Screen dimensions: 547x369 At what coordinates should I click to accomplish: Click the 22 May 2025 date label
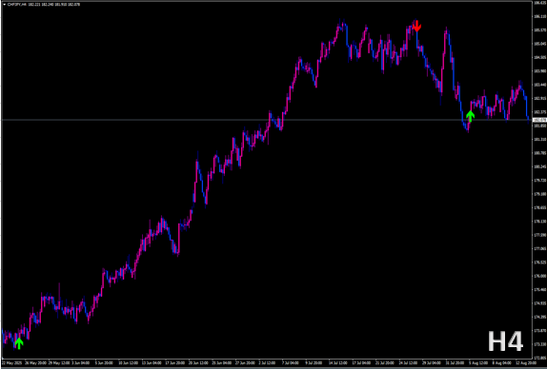click(11, 362)
